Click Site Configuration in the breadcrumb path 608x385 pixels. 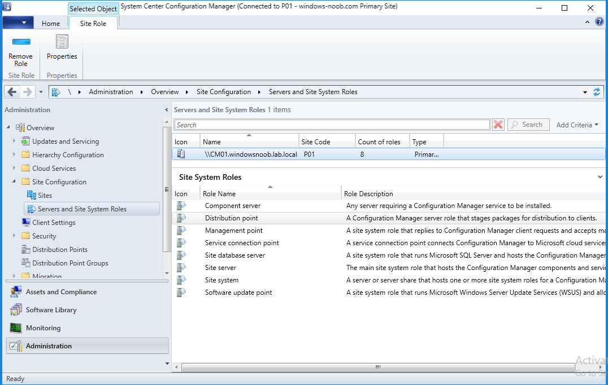[x=224, y=92]
